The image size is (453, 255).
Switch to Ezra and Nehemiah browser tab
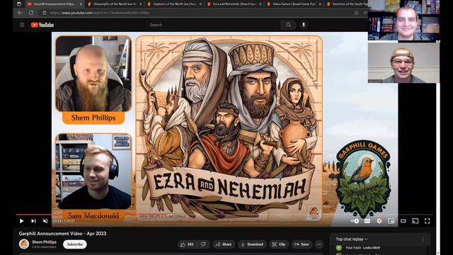(234, 4)
